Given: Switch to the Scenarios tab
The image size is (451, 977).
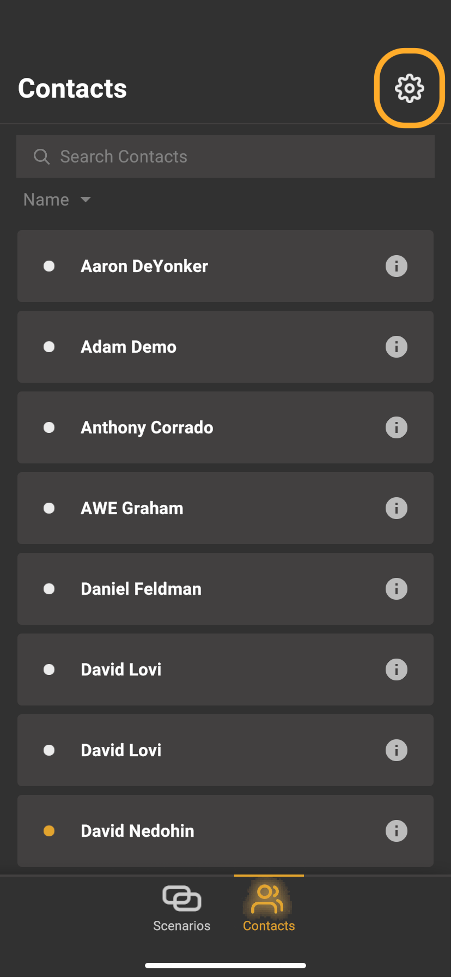Looking at the screenshot, I should (x=182, y=908).
